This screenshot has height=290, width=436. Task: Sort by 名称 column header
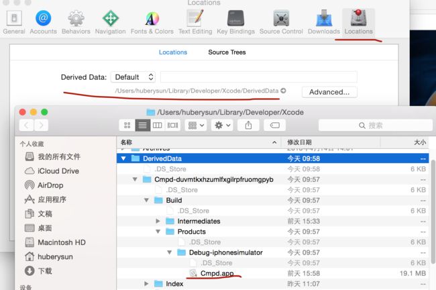click(199, 142)
